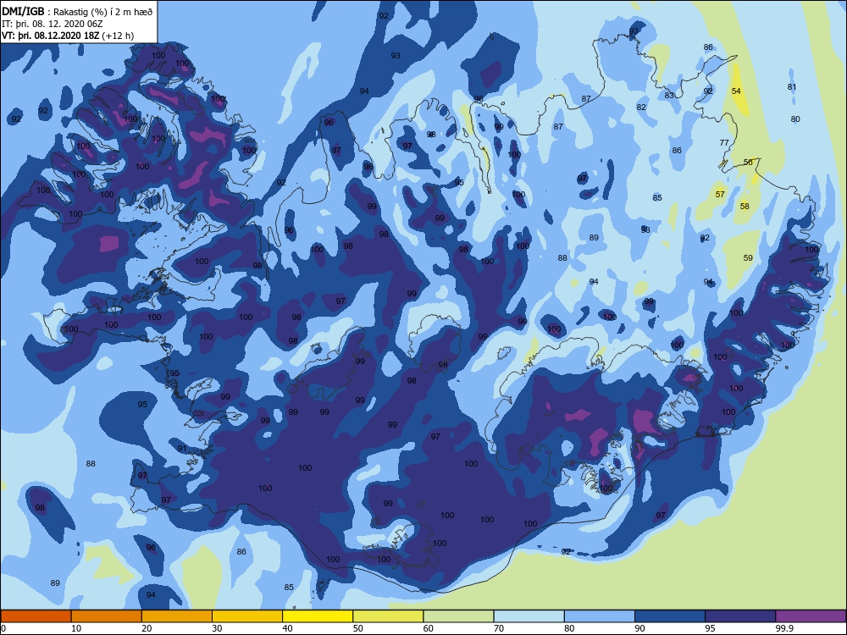Click the map value '57' on the map

click(x=719, y=194)
